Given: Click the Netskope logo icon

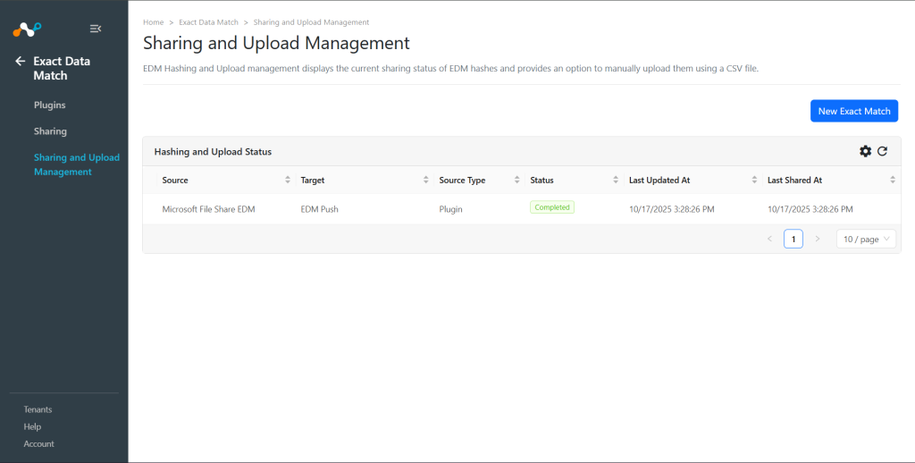Looking at the screenshot, I should click(27, 29).
